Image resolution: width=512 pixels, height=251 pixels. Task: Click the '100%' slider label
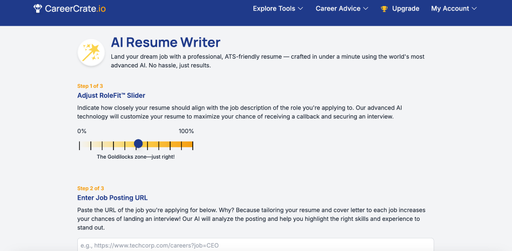(x=186, y=131)
